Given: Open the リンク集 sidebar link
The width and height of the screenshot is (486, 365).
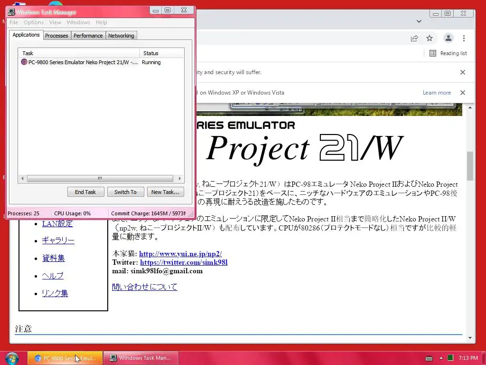Looking at the screenshot, I should (x=55, y=293).
